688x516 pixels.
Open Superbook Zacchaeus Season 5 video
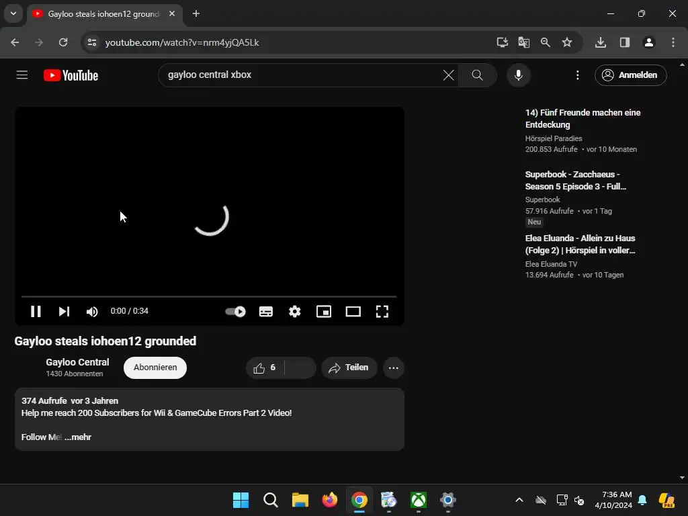(x=576, y=180)
